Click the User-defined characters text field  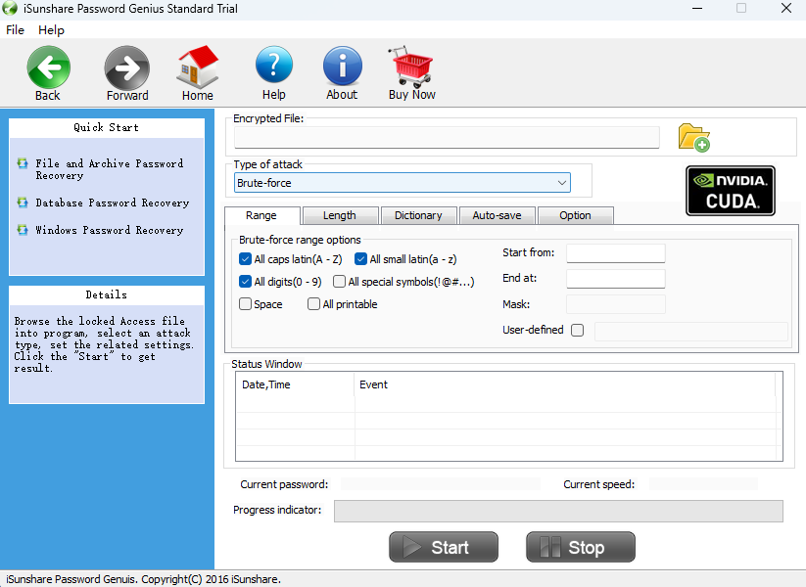coord(691,332)
